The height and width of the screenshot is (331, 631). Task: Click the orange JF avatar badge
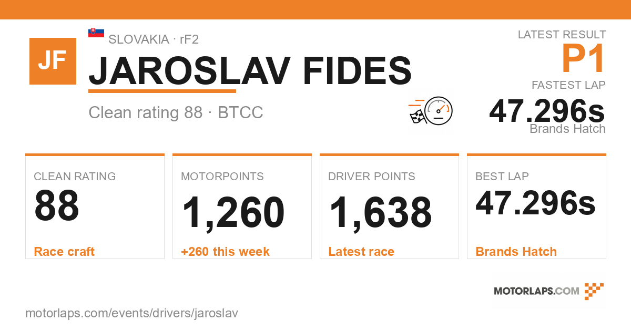pos(53,61)
